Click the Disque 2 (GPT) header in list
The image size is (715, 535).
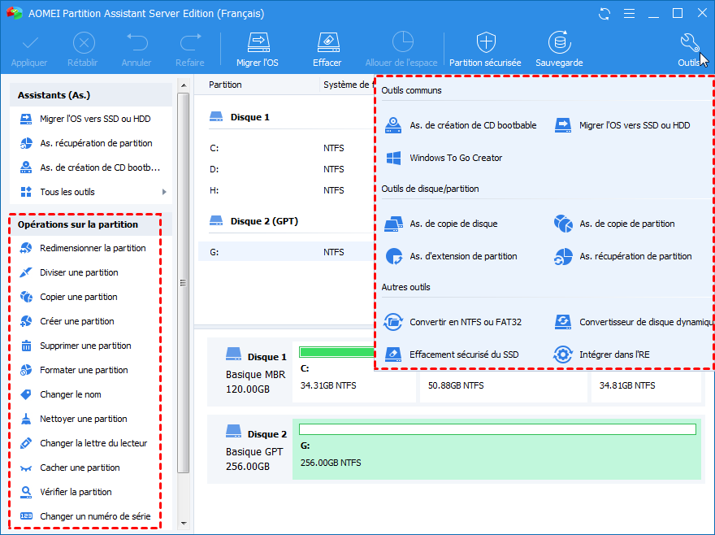(254, 221)
